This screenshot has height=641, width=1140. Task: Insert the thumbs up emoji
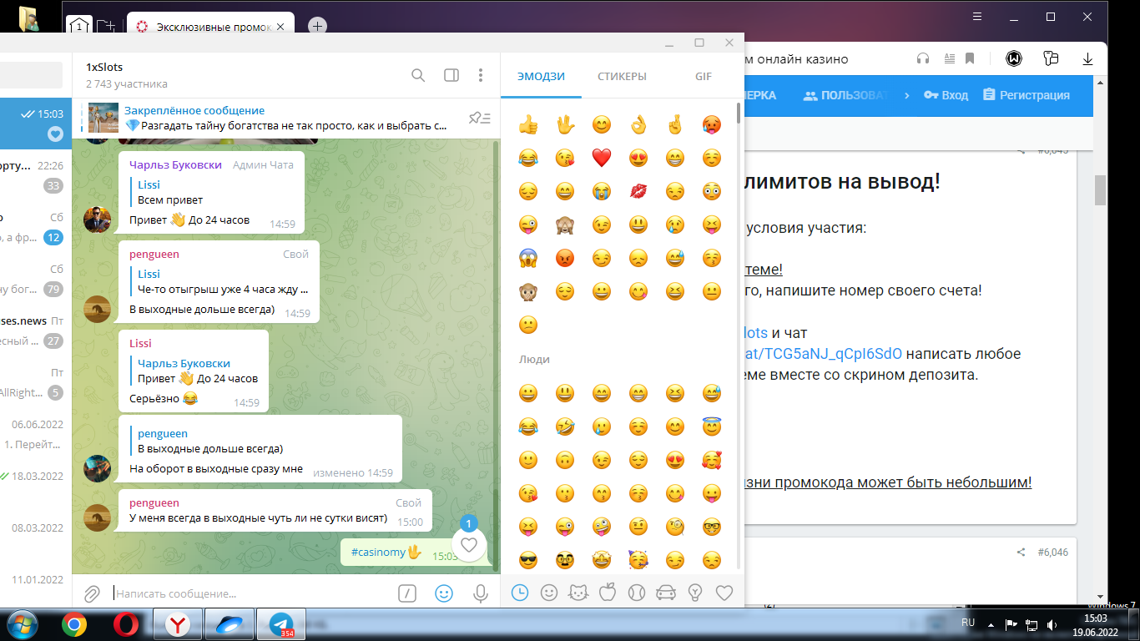click(x=527, y=125)
